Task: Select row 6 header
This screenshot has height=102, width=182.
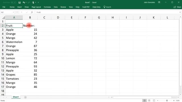Action: pyautogui.click(x=3, y=42)
